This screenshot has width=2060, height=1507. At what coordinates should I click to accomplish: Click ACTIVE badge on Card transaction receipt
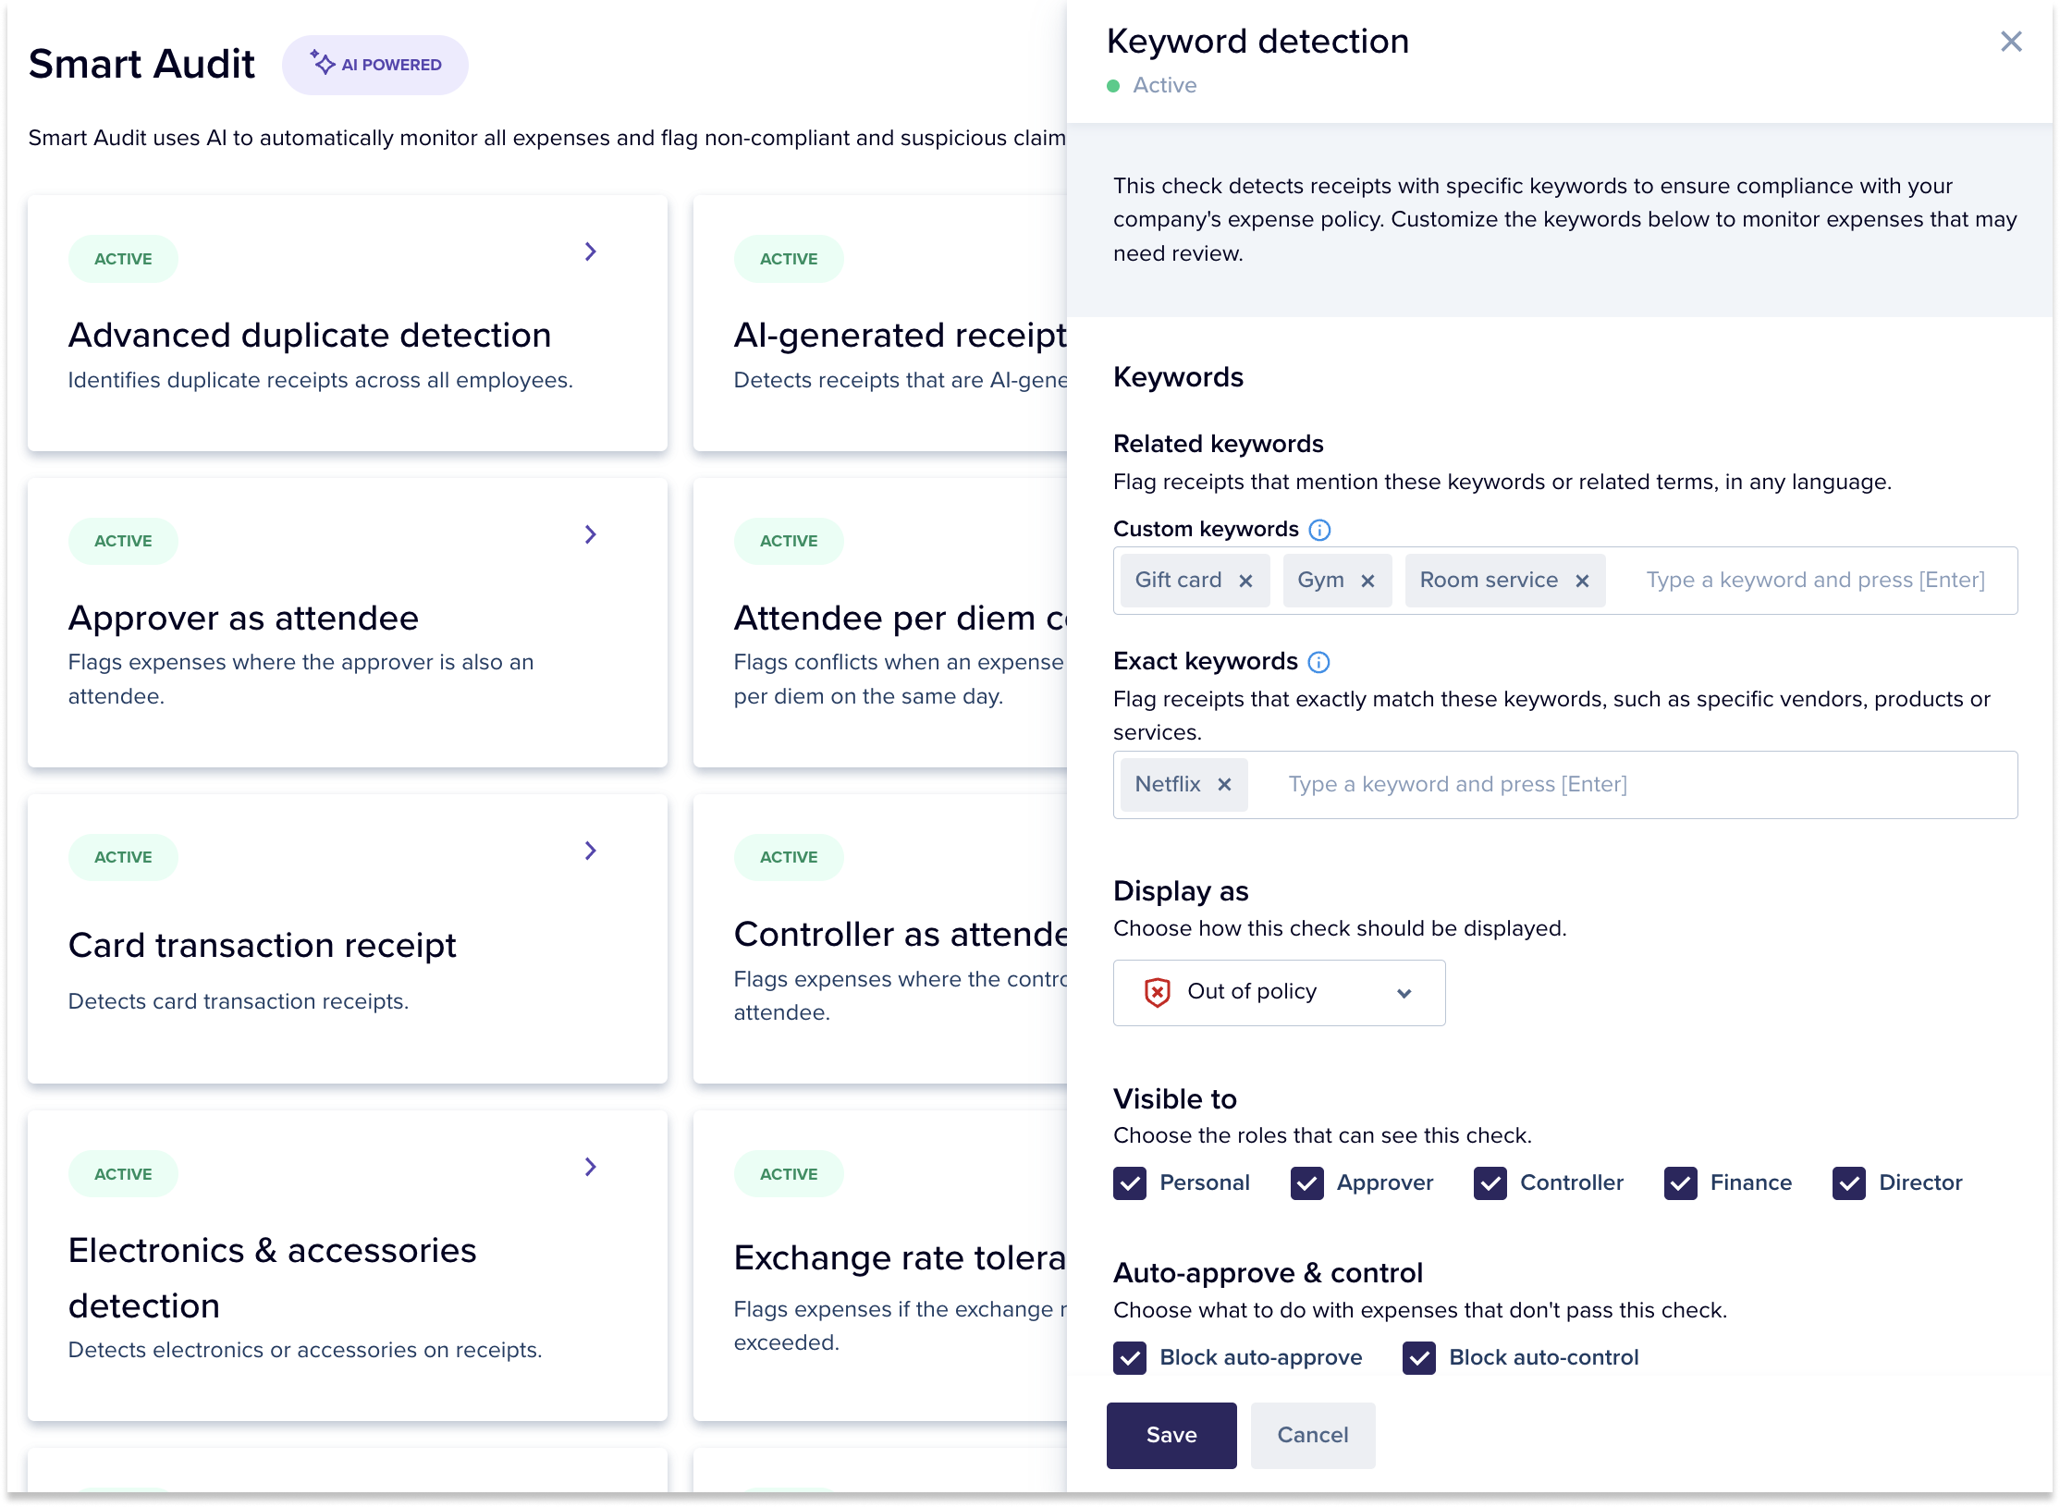coord(123,857)
